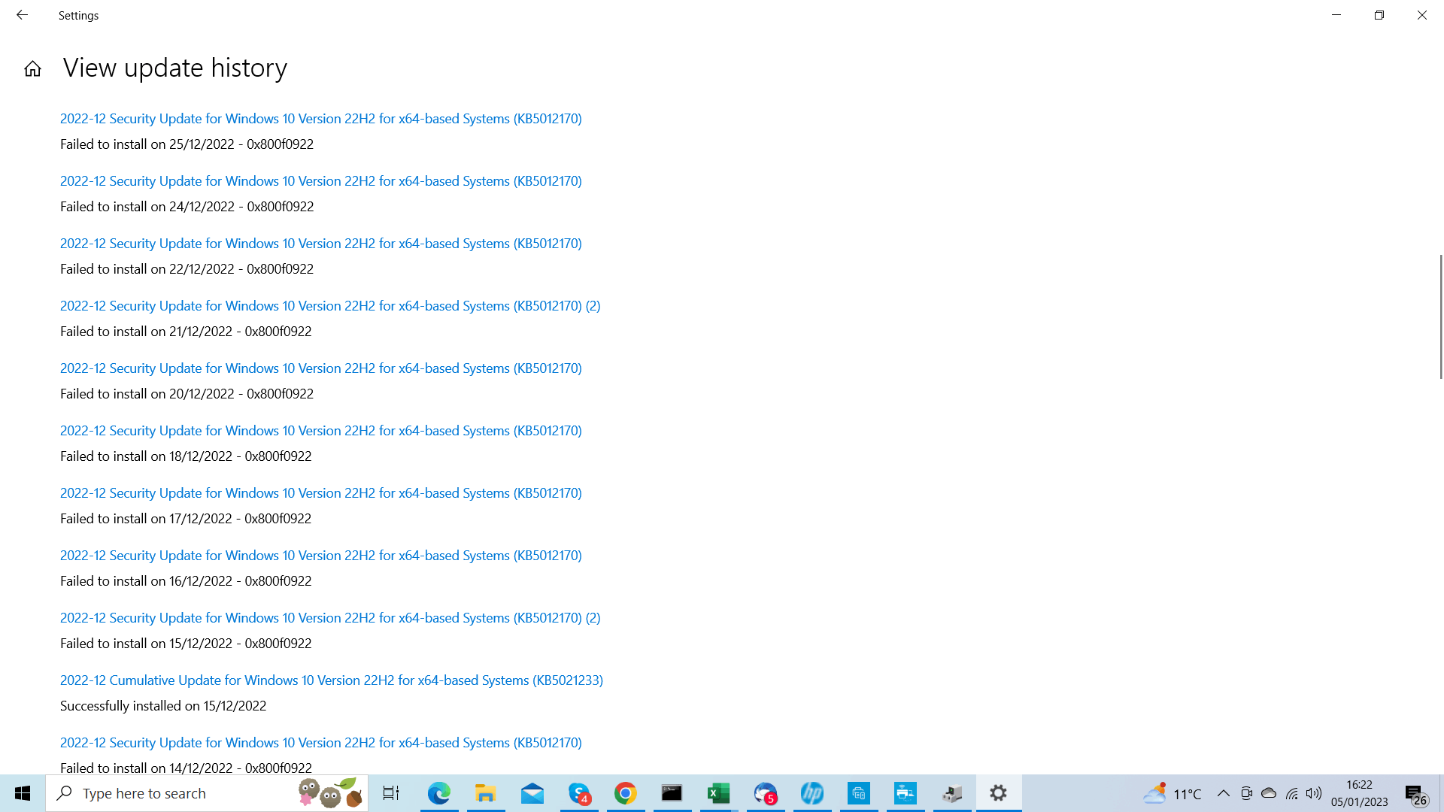This screenshot has height=812, width=1444.
Task: Go back with the back arrow
Action: (x=22, y=15)
